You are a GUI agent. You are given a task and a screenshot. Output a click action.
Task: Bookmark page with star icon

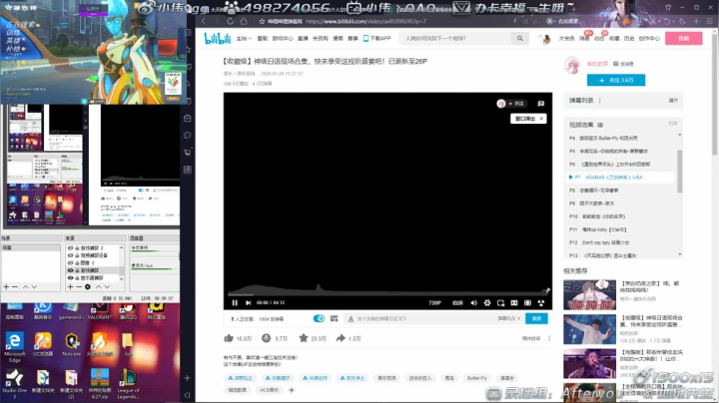262,21
